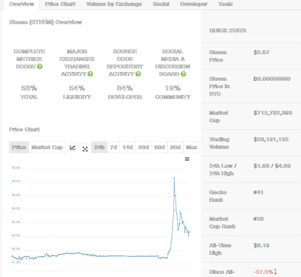The image size is (301, 277).
Task: Click the Steem (STEEM) Overview heading
Action: coord(45,22)
